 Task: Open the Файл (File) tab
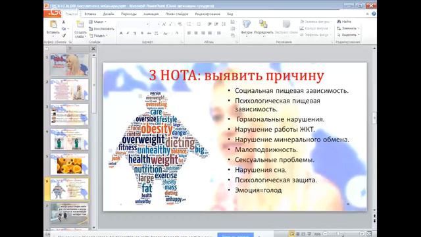(x=52, y=13)
